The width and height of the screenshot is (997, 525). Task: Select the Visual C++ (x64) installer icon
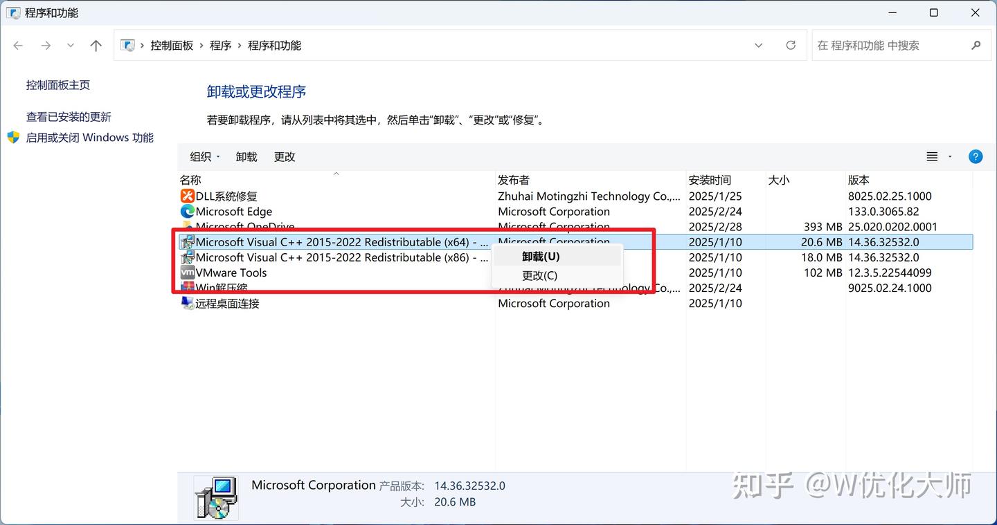[x=187, y=242]
